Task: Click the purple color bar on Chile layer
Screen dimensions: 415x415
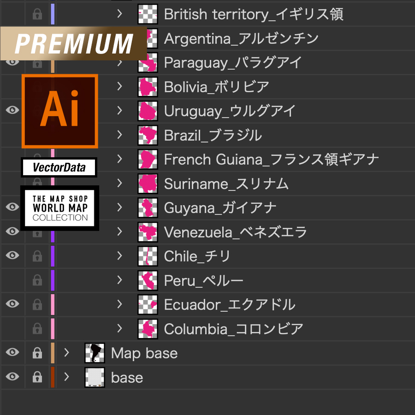Action: pos(53,256)
